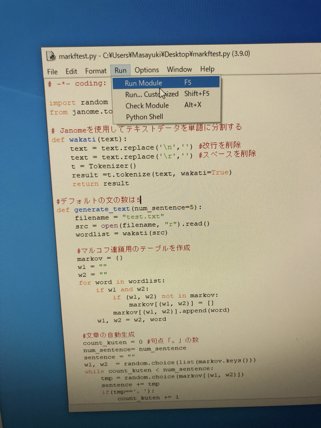Click the '# -*- coding:' comment line
This screenshot has height=428, width=321.
click(x=77, y=84)
